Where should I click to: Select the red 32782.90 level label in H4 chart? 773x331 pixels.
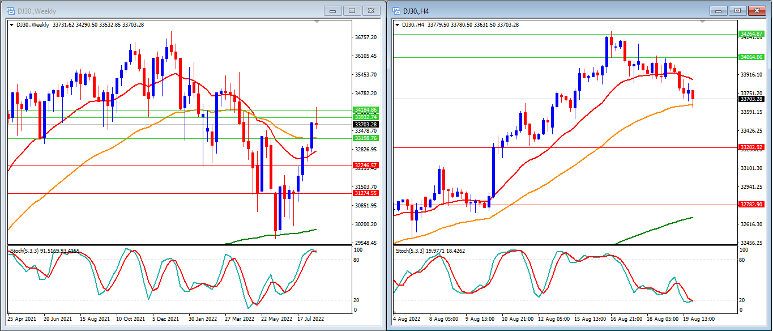click(752, 205)
